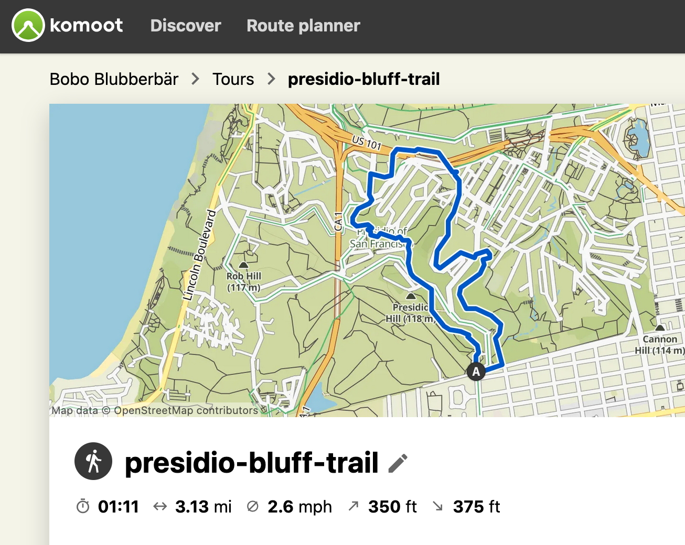Open OpenStreetMap contributors attribution
Image resolution: width=685 pixels, height=545 pixels.
(186, 410)
